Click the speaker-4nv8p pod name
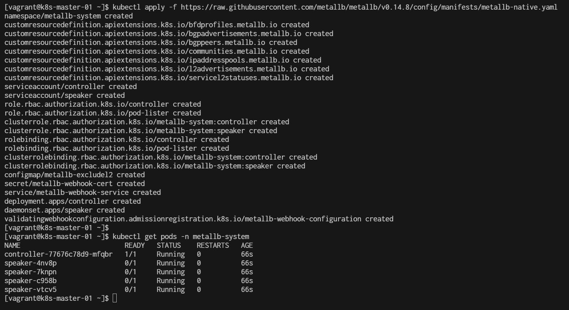This screenshot has height=310, width=569. click(30, 263)
